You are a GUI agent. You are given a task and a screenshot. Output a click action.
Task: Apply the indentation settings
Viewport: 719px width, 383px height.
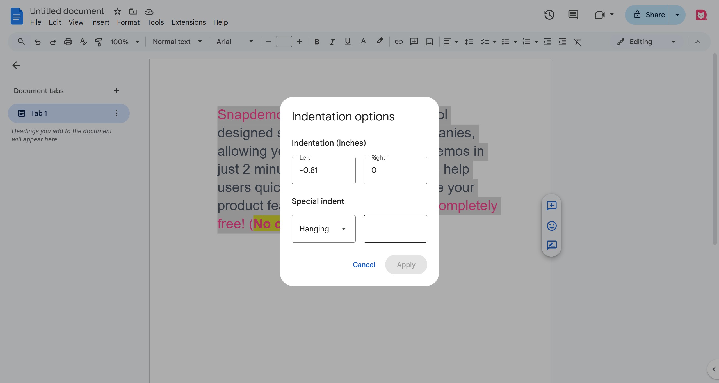coord(406,265)
